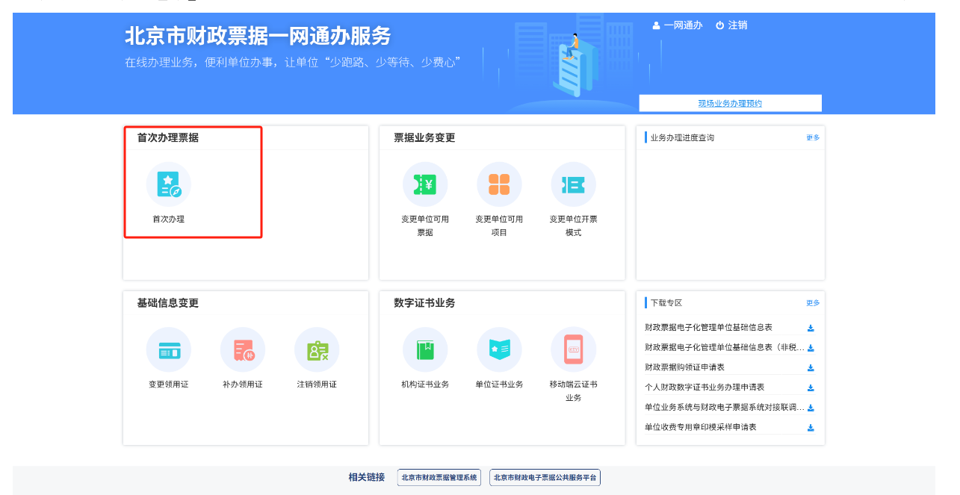This screenshot has width=960, height=495.
Task: Click the 一网通办 user account entry
Action: click(678, 25)
